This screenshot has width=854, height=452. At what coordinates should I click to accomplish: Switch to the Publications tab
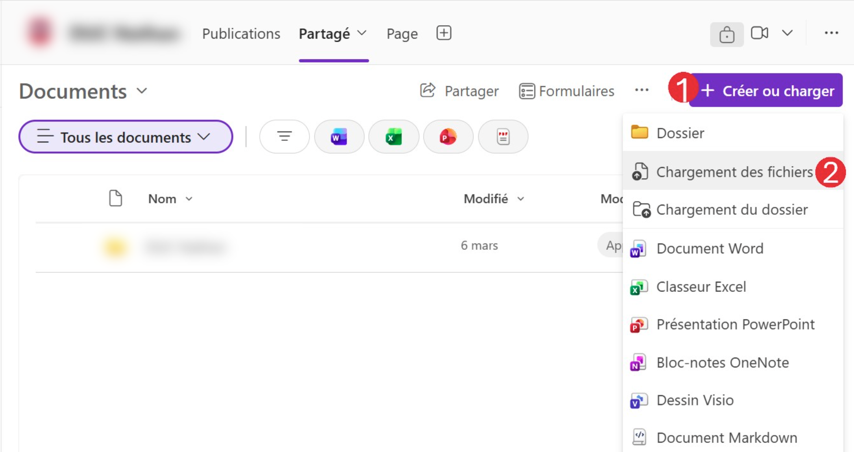tap(241, 34)
